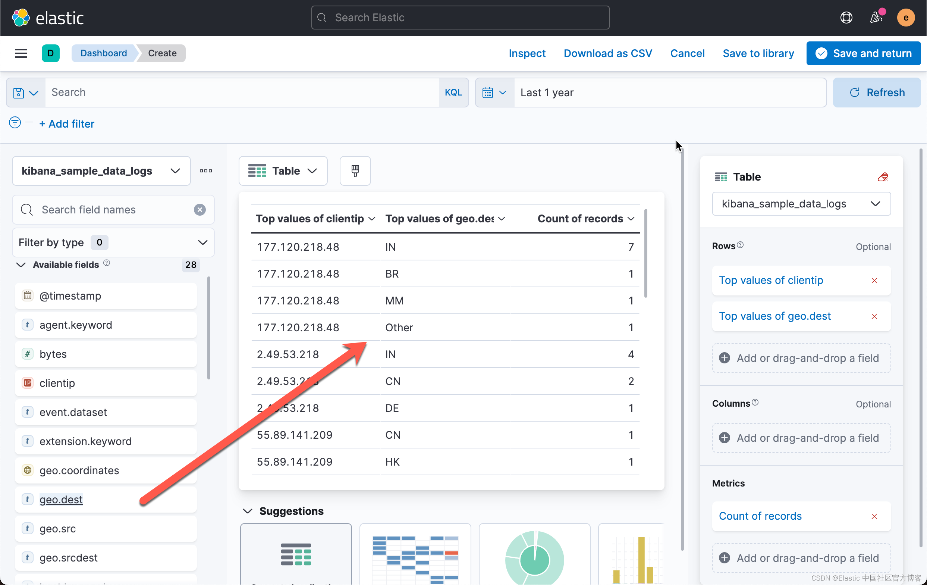Remove Count of records metric
Viewport: 927px width, 585px height.
tap(874, 516)
